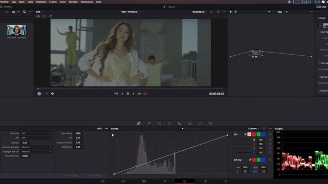Switch to the Deliver page
This screenshot has height=184, width=328.
[225, 181]
